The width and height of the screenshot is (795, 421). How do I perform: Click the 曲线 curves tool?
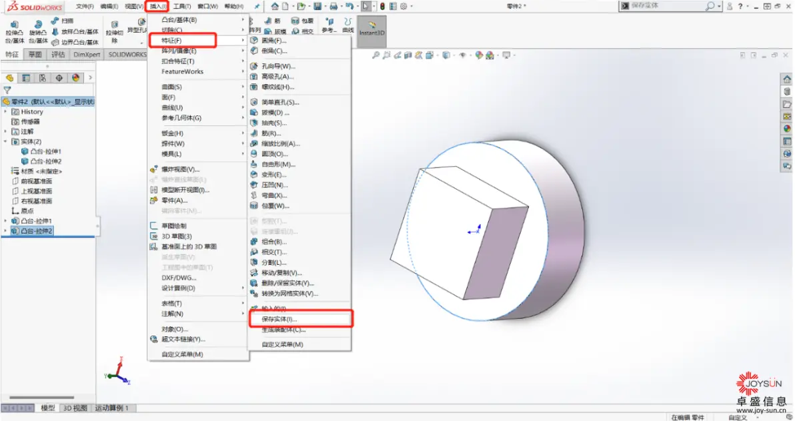tap(348, 26)
